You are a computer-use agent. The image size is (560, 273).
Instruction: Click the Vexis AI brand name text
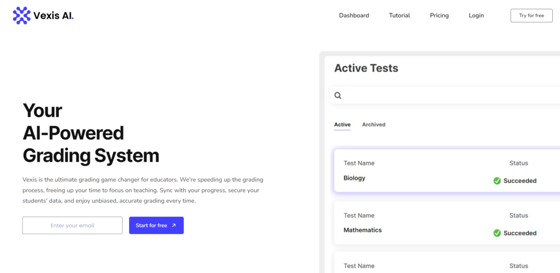click(x=54, y=15)
